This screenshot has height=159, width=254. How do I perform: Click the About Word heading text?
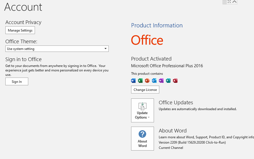173,130
